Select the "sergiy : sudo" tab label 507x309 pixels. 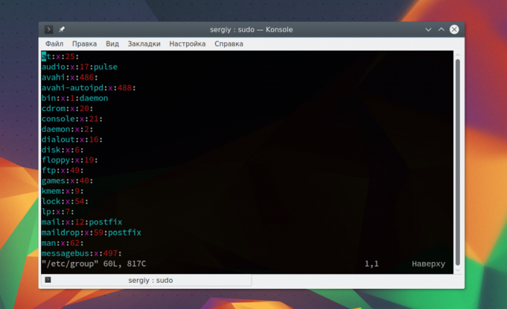(150, 280)
